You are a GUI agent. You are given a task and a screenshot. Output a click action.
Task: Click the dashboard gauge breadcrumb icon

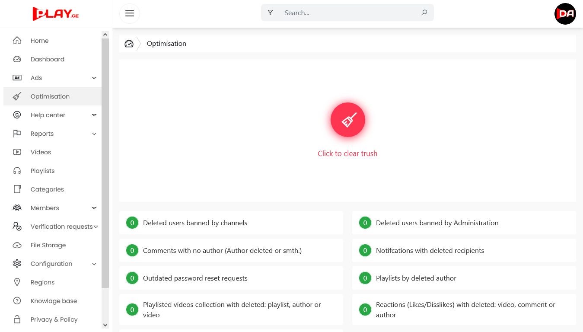click(x=129, y=44)
